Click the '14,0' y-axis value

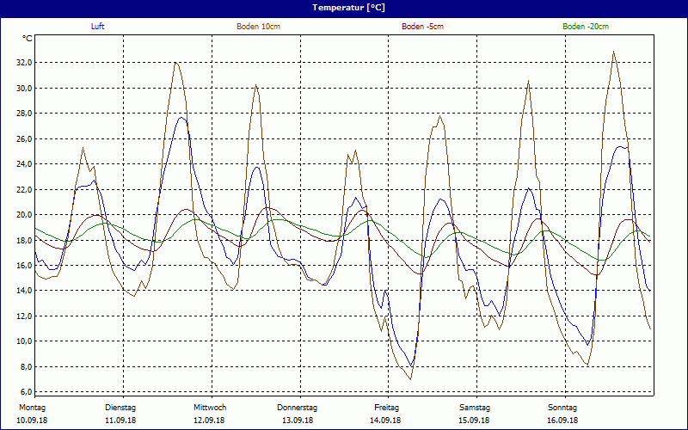pyautogui.click(x=24, y=291)
